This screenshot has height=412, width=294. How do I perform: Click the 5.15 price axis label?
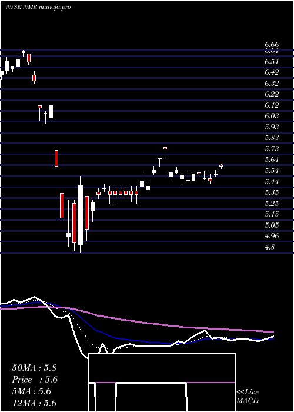click(272, 214)
